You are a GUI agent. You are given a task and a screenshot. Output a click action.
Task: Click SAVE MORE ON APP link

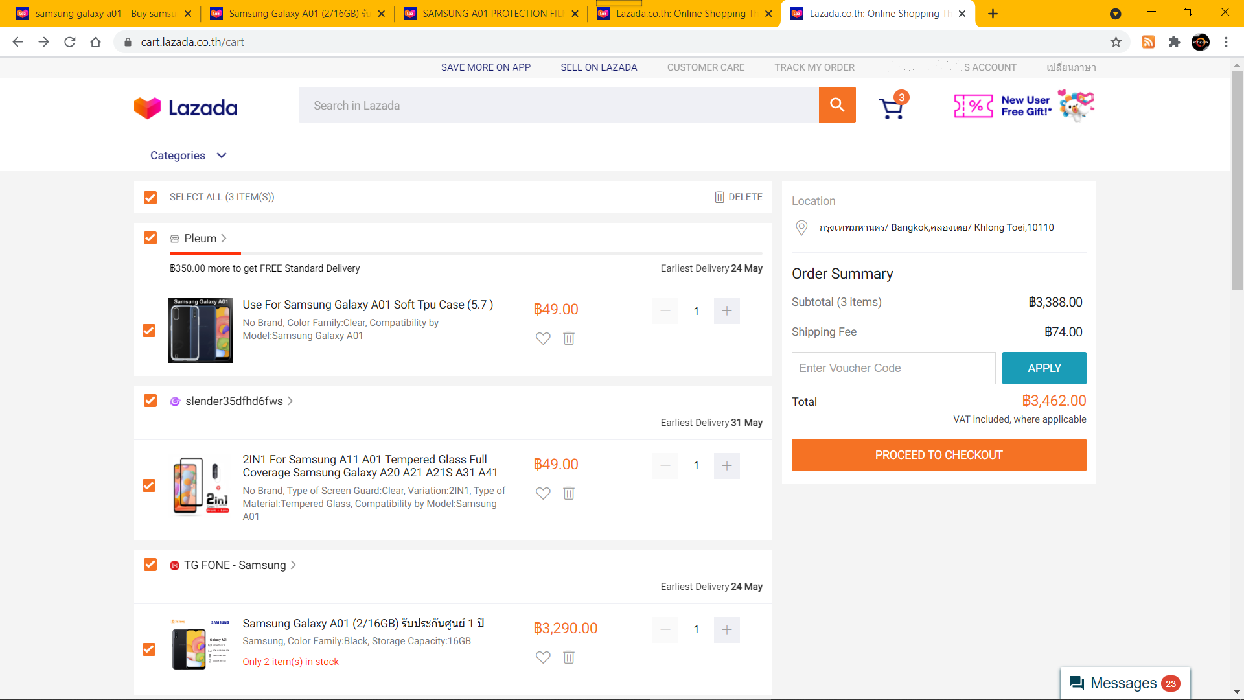[486, 67]
